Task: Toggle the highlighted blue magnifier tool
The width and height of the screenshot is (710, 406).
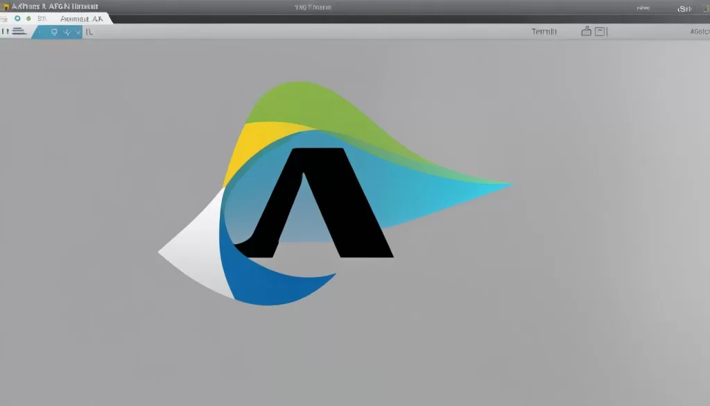Action: pos(55,31)
